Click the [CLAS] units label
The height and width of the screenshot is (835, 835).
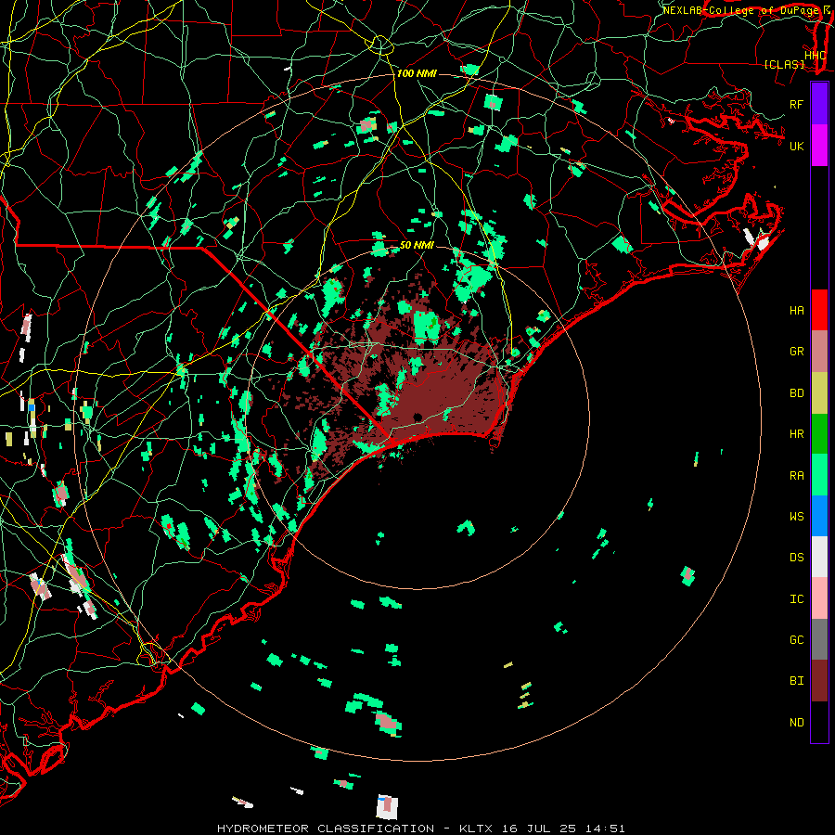784,64
